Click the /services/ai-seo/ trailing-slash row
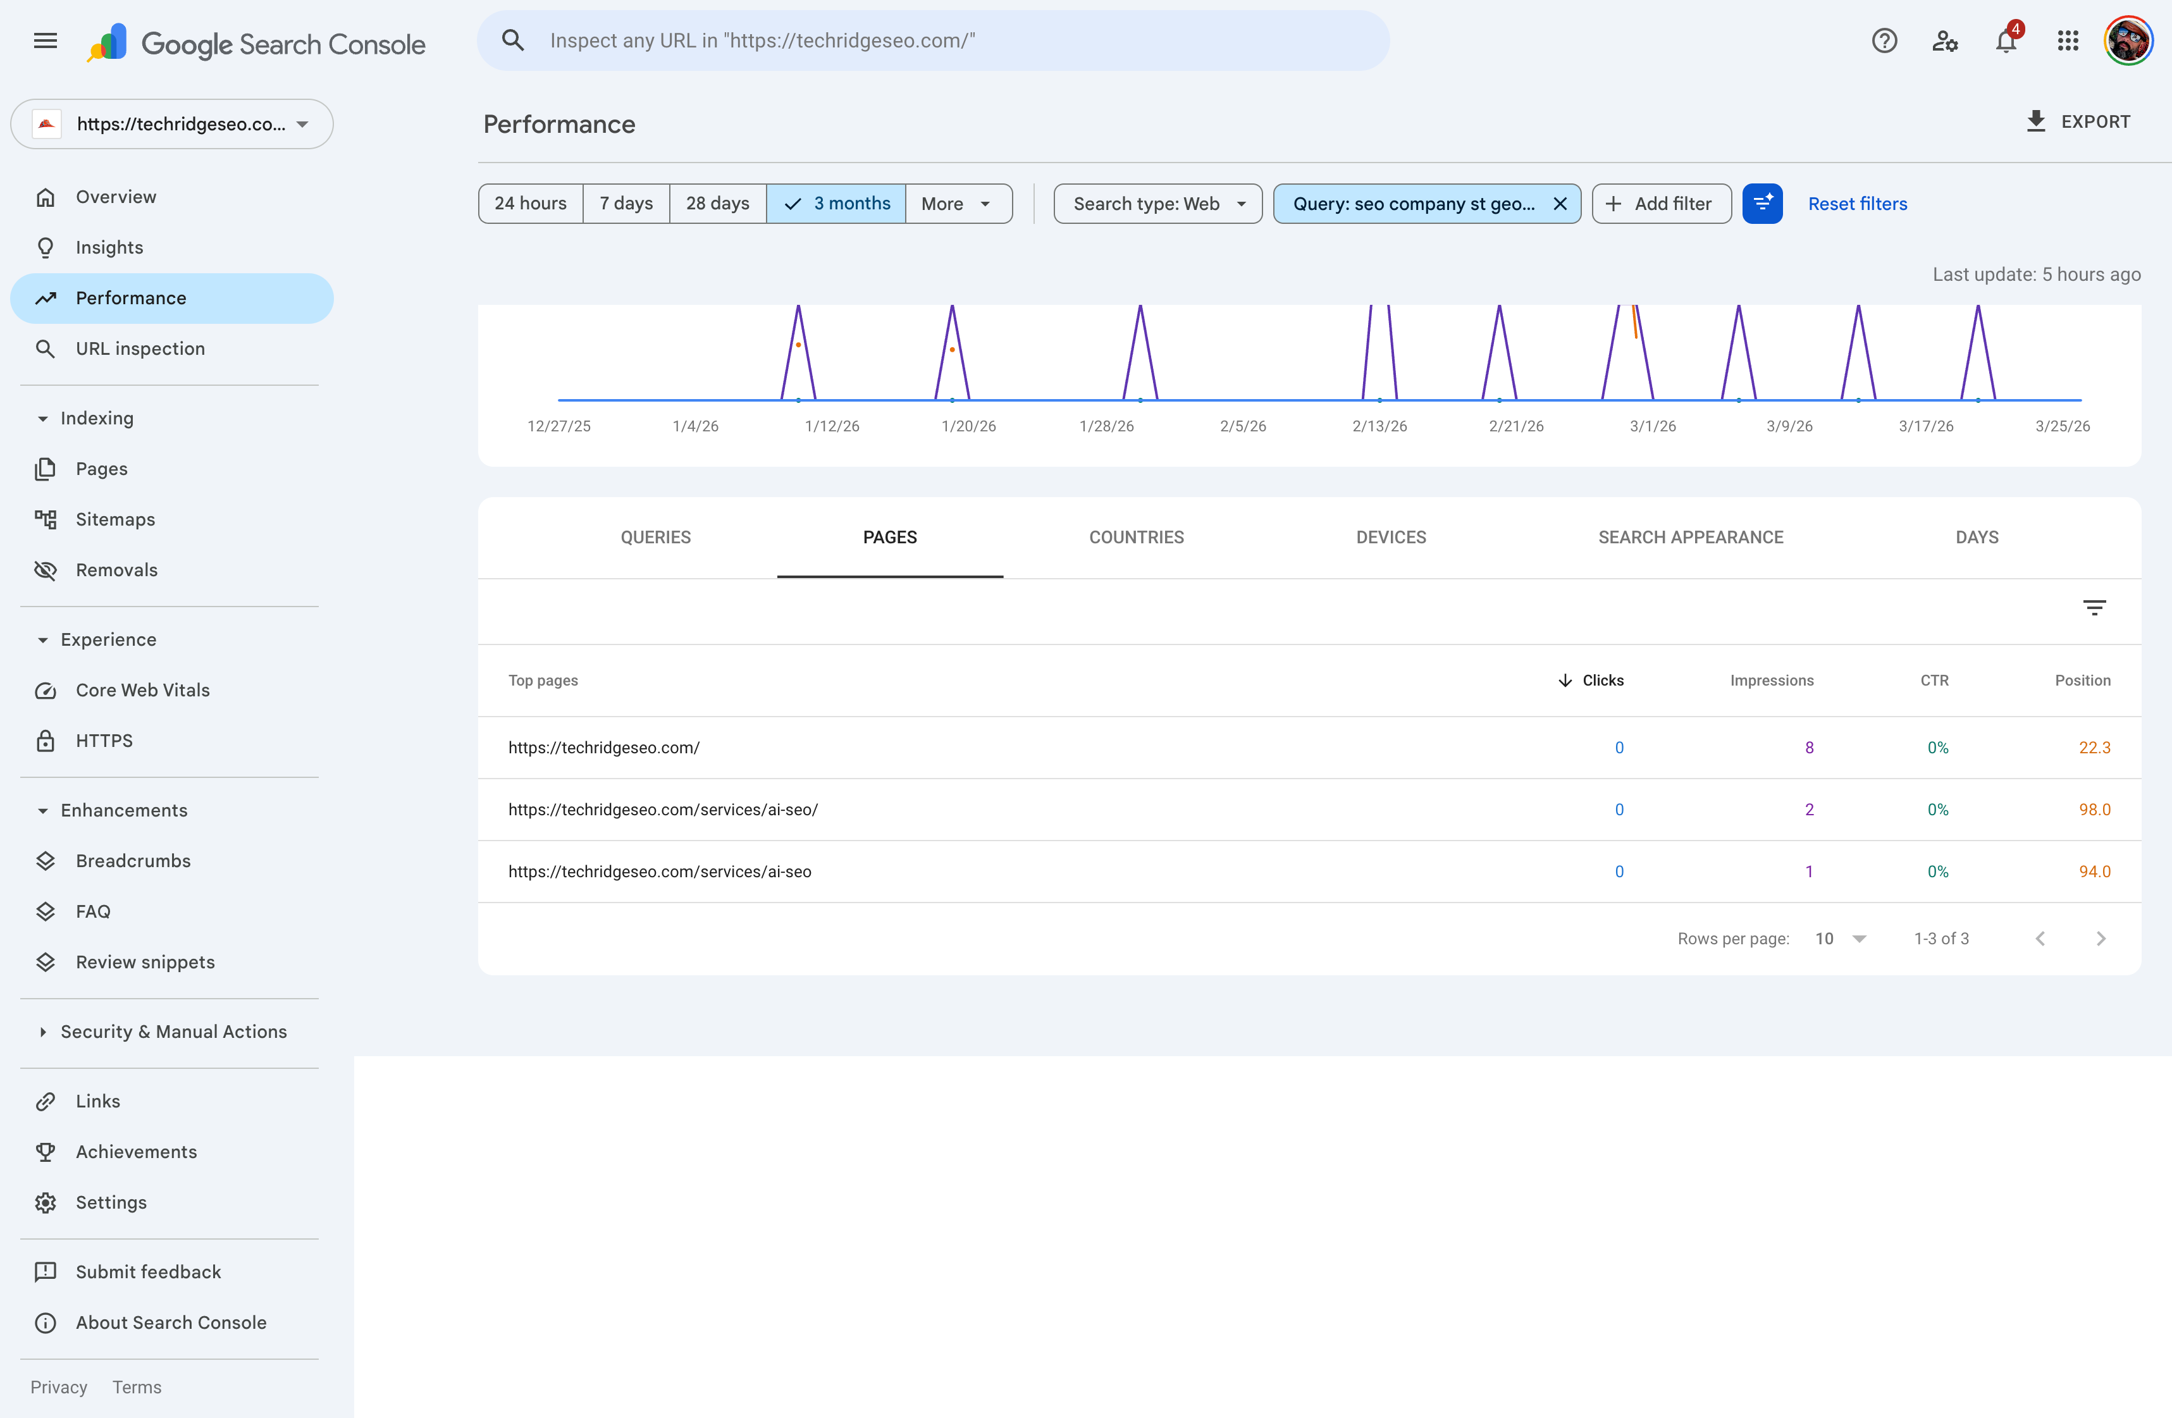The image size is (2172, 1418). pos(1309,810)
